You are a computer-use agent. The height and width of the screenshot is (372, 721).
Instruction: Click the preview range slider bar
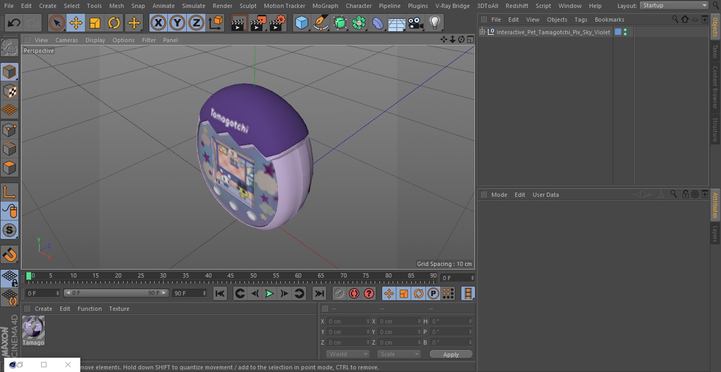coord(116,293)
